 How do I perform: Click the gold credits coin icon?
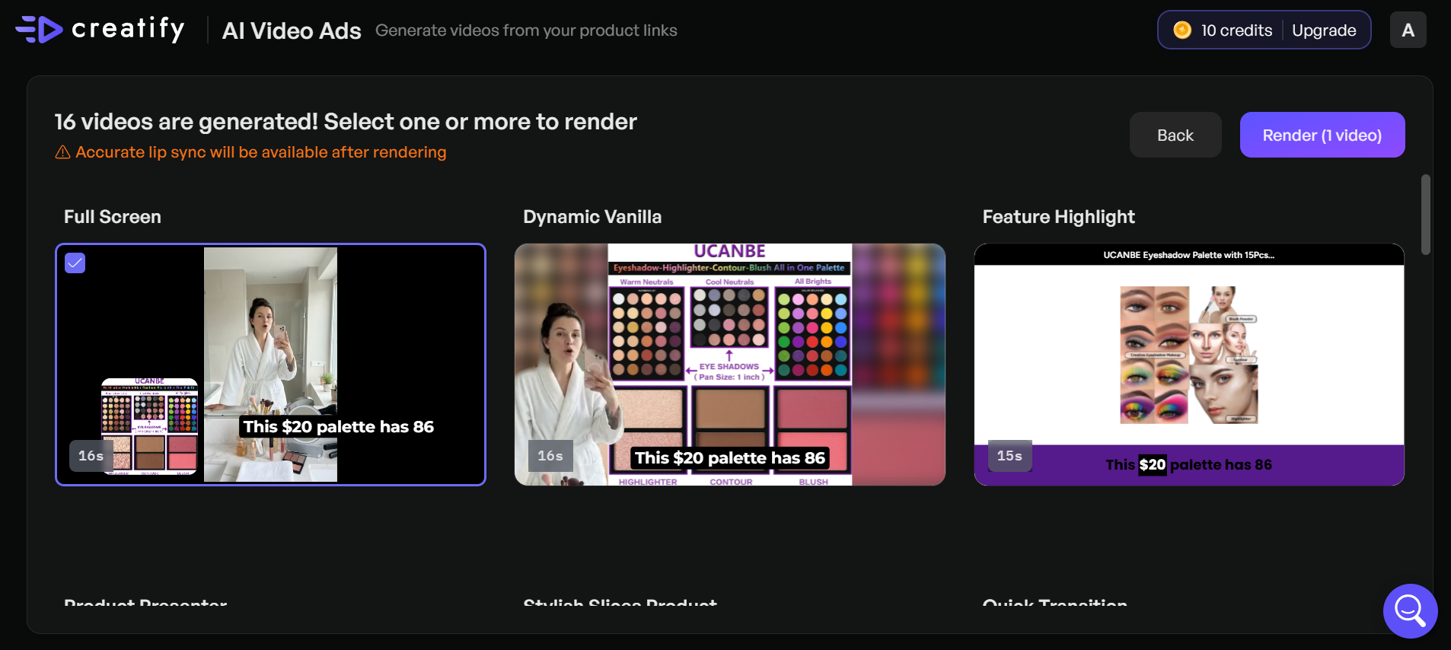(1182, 30)
